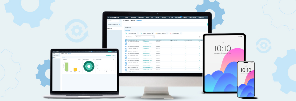
Task: Click the Installed Updates icon on the monitor
Action: point(127,33)
